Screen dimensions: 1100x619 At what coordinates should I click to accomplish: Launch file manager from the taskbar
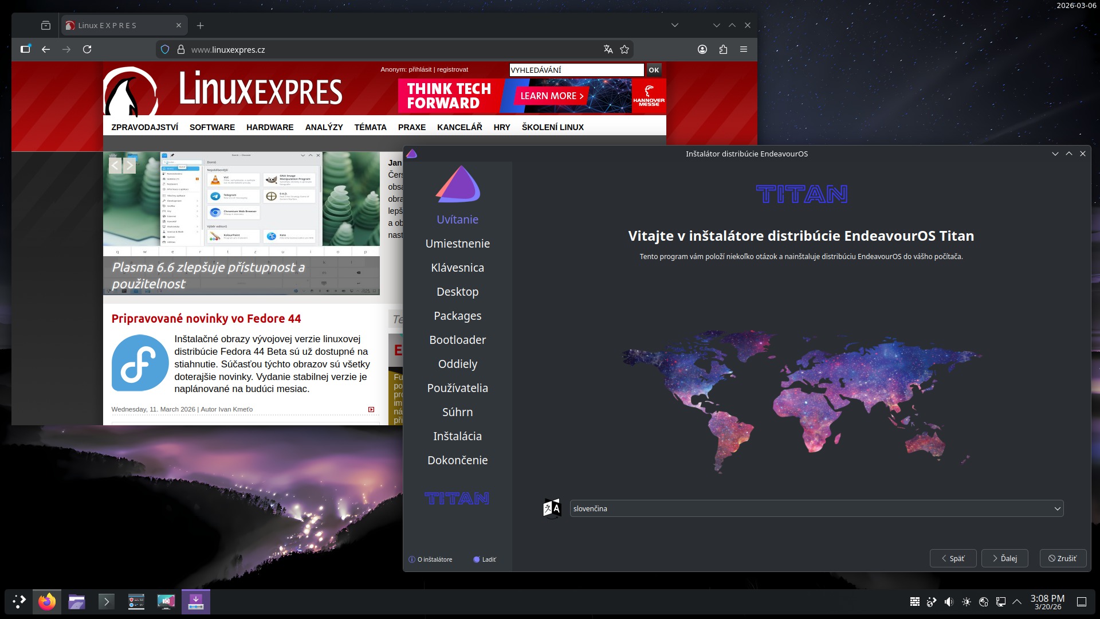(x=77, y=602)
